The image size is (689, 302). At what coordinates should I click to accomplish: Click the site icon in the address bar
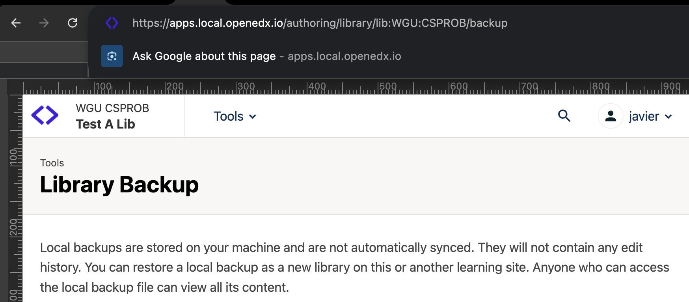pos(112,23)
